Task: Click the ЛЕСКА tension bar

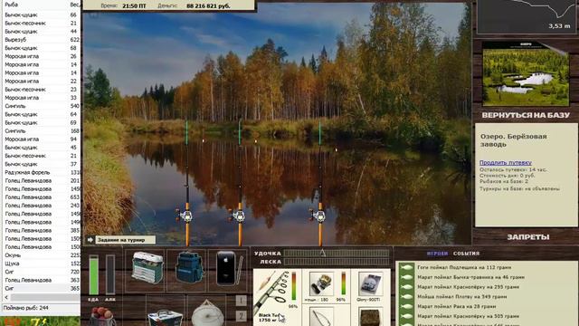Action: click(337, 262)
